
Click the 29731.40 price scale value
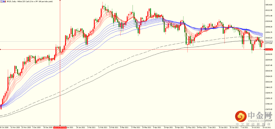[269, 16]
